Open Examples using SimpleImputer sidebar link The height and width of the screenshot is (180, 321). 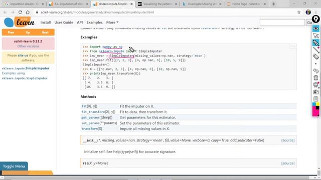click(25, 75)
